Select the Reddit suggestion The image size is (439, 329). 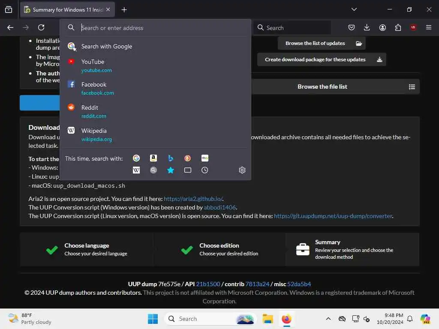pyautogui.click(x=155, y=112)
